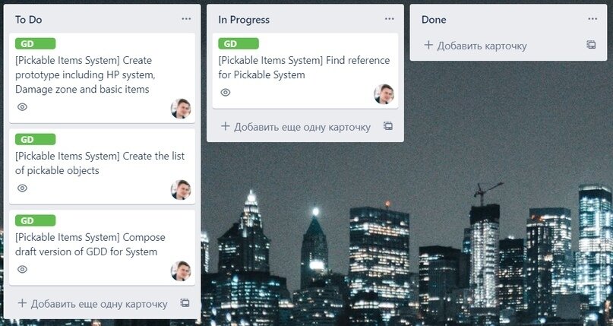This screenshot has width=613, height=326.
Task: Add another card to In Progress list
Action: tap(296, 127)
